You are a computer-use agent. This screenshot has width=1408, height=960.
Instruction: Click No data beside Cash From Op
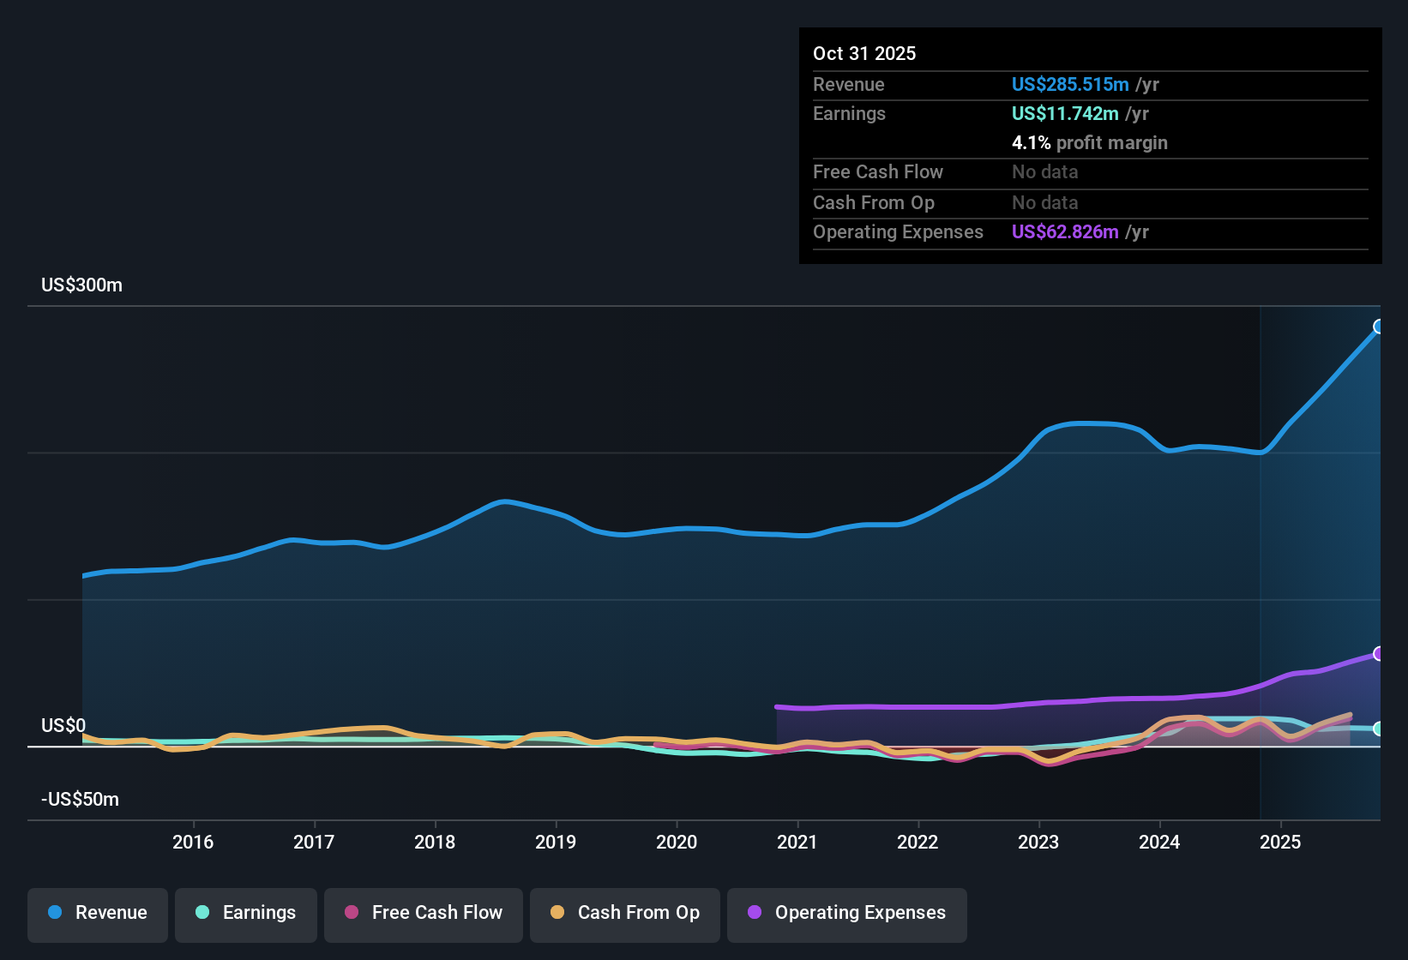tap(1045, 202)
